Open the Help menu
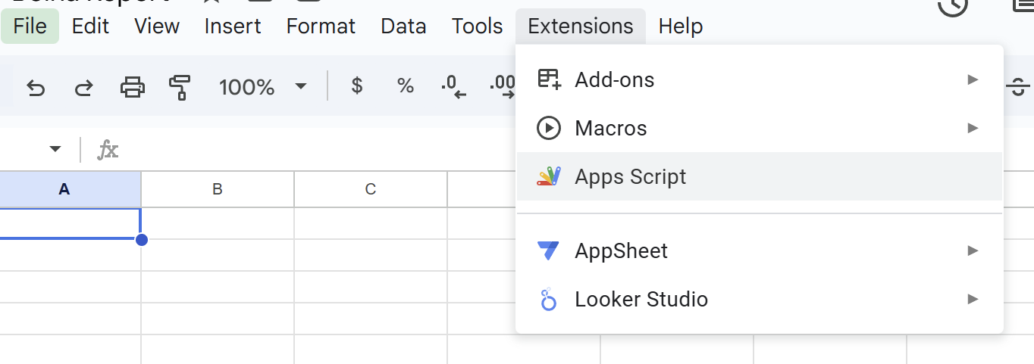 point(681,26)
